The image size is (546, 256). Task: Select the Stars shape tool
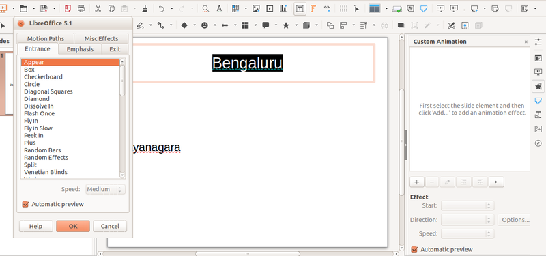tap(286, 25)
